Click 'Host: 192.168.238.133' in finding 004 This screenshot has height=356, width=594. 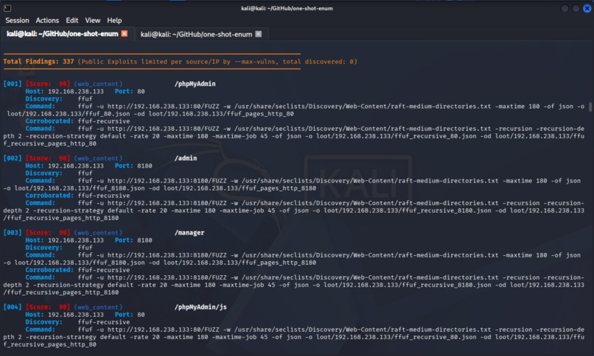[64, 314]
